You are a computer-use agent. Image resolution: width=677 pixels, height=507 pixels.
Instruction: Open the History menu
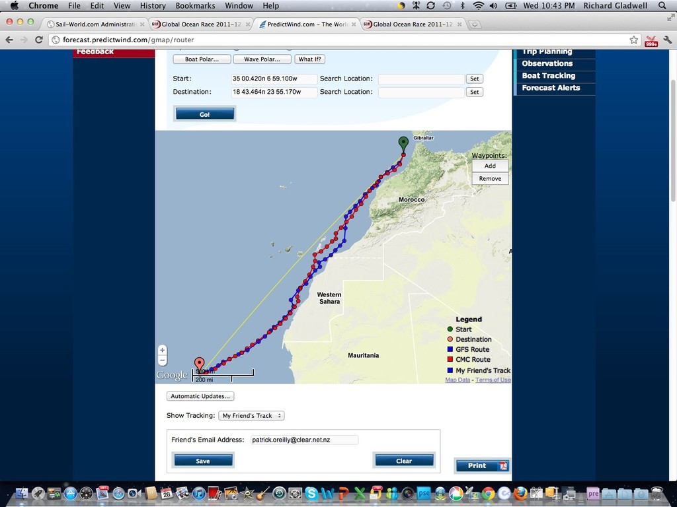pyautogui.click(x=153, y=5)
